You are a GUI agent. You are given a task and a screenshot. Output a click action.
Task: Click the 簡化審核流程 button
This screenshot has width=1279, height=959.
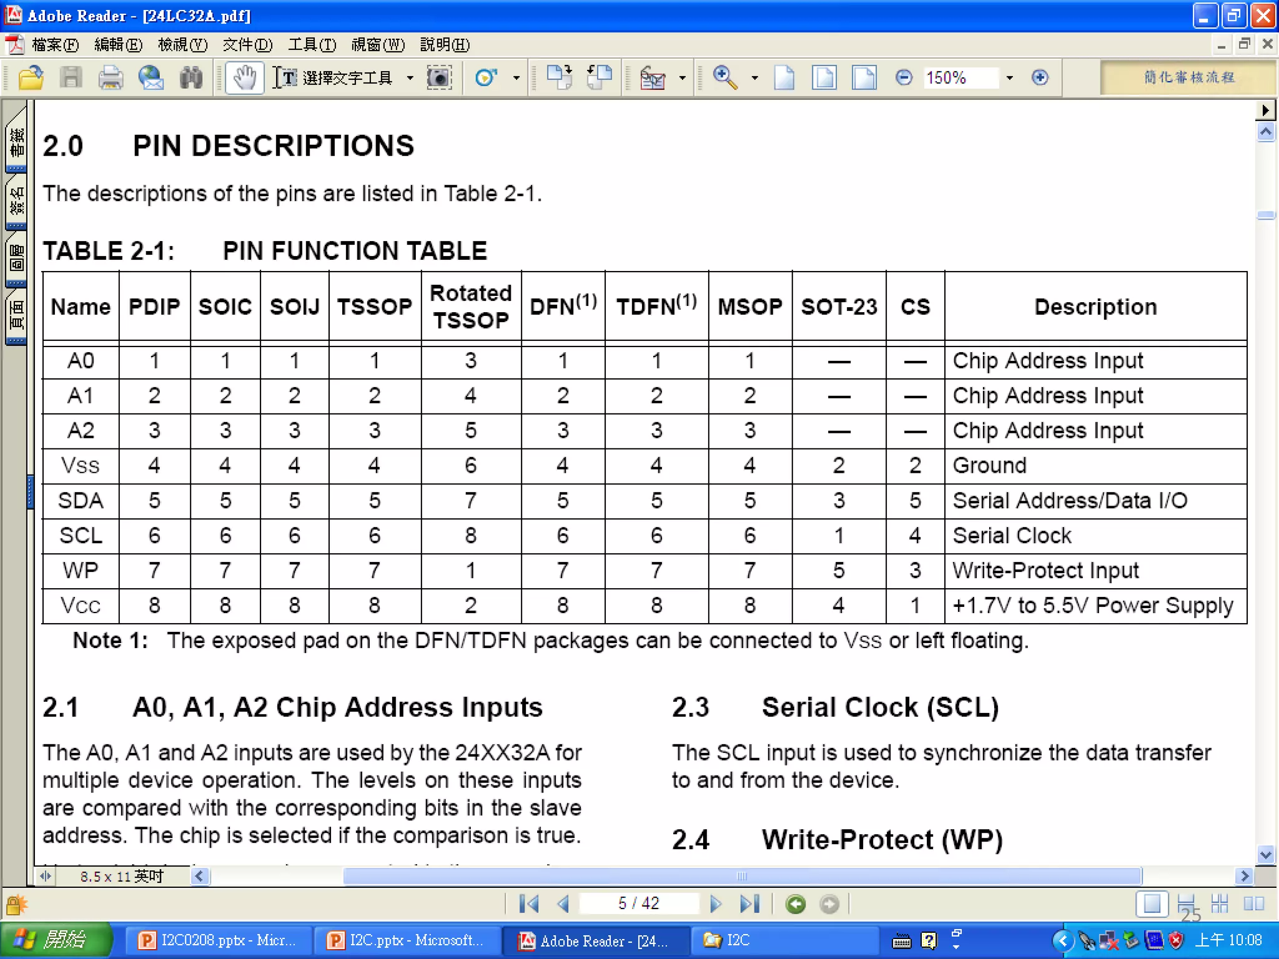(1188, 77)
